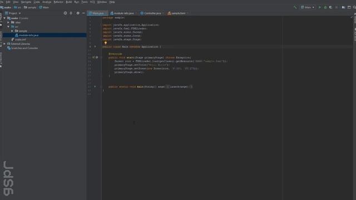Open the Main run configuration dropdown
The image size is (356, 200).
(308, 7)
